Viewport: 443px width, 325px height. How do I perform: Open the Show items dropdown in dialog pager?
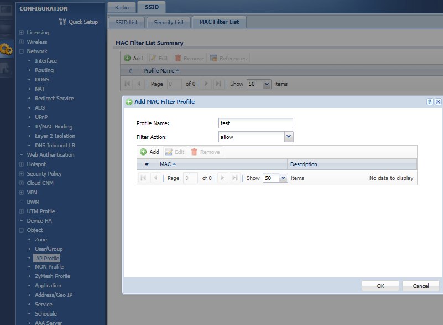[x=283, y=178]
